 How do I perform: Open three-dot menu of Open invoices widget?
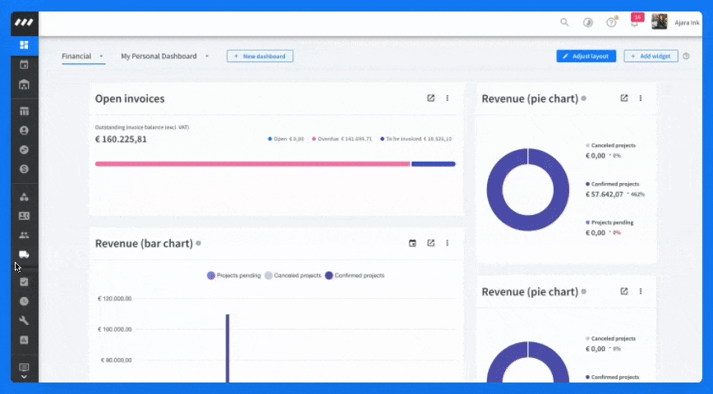[448, 98]
